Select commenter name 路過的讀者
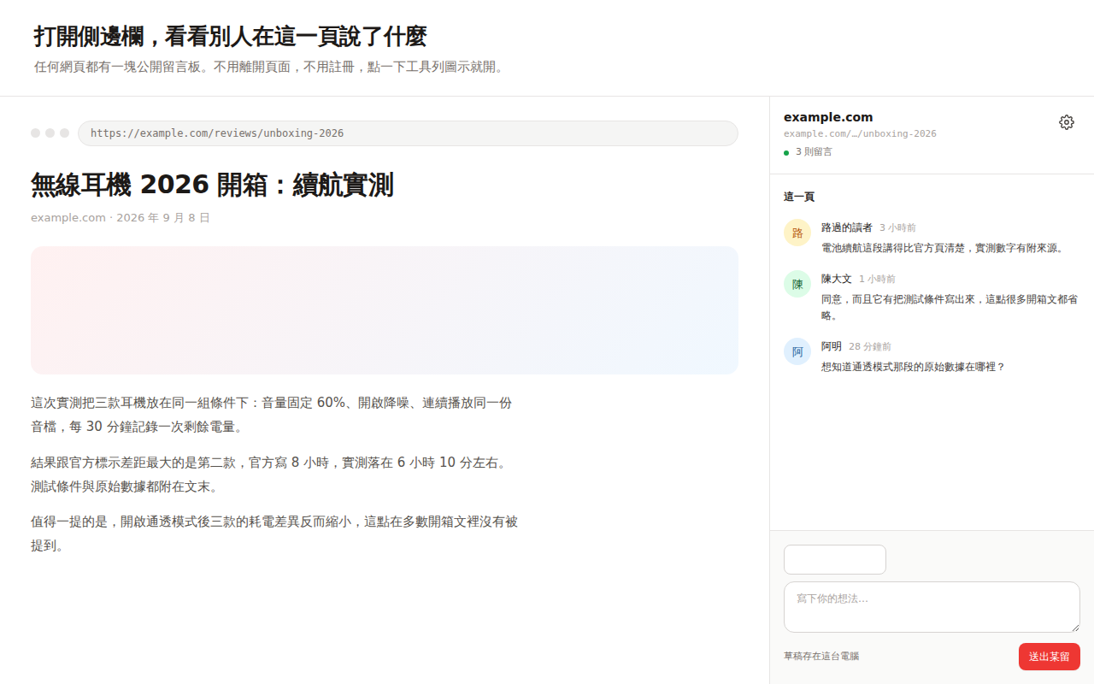The width and height of the screenshot is (1094, 684). (846, 227)
